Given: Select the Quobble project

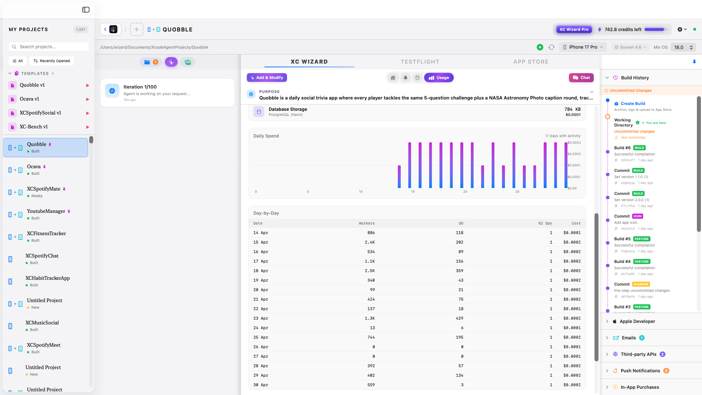Looking at the screenshot, I should point(46,147).
